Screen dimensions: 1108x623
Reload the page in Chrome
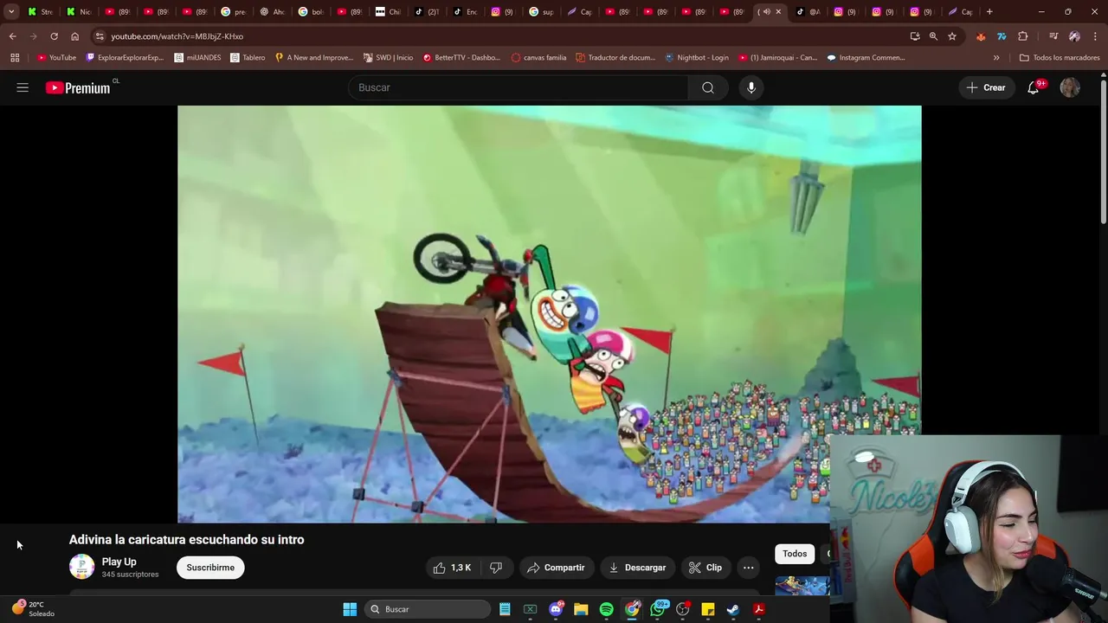point(54,36)
